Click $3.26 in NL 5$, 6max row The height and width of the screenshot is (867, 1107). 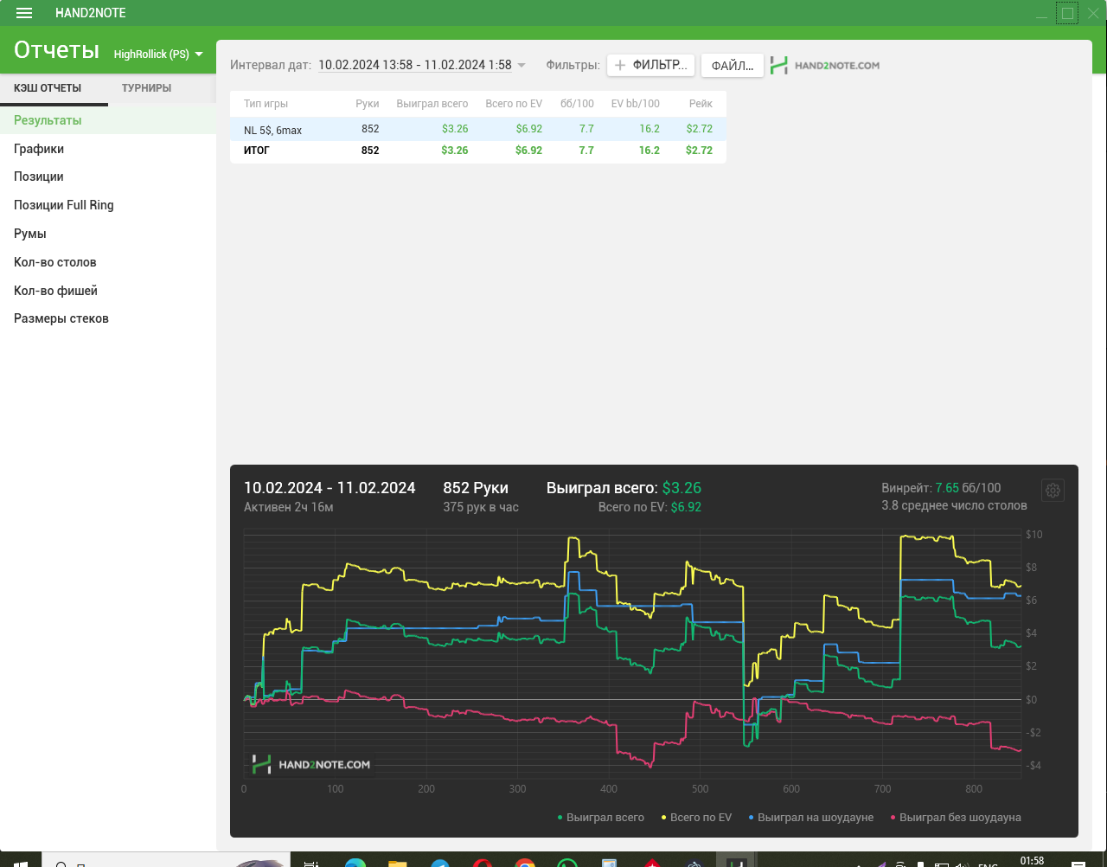[455, 129]
